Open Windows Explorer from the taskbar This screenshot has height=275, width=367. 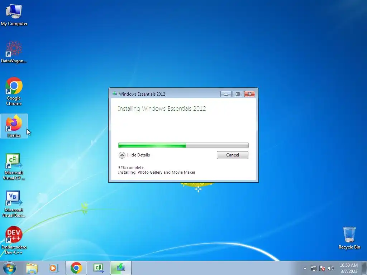click(x=32, y=268)
